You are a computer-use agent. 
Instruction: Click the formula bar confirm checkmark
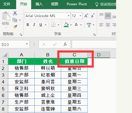55,44
